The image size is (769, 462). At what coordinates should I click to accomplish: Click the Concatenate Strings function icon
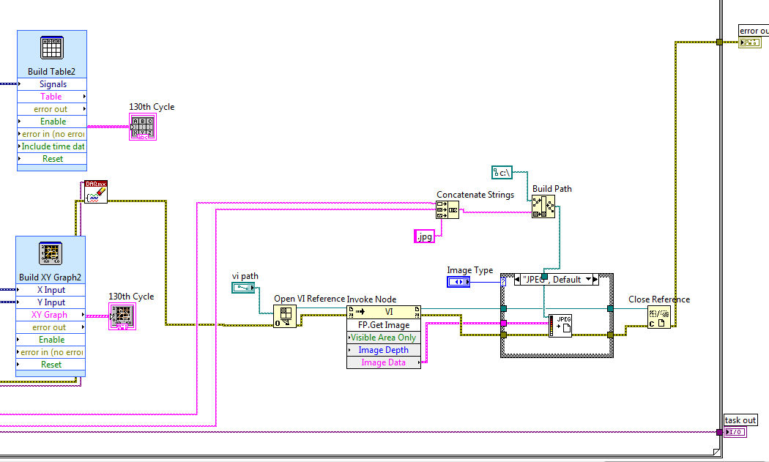point(447,210)
